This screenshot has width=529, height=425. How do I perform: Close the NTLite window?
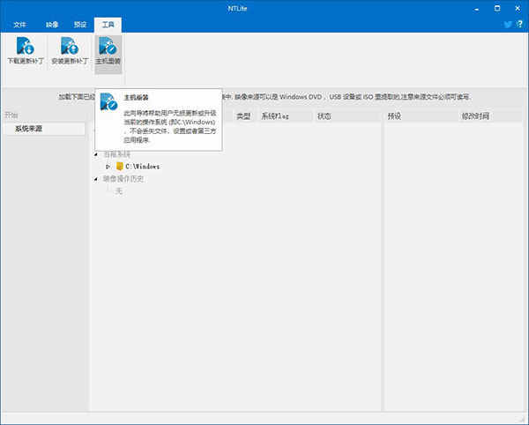(x=518, y=9)
